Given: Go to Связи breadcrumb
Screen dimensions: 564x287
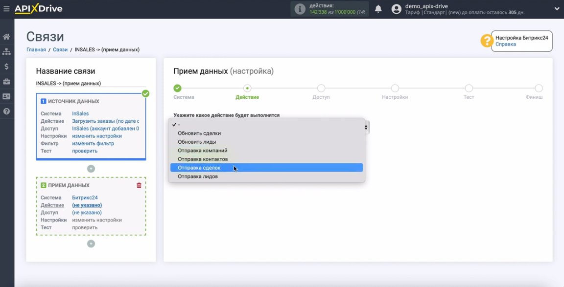Looking at the screenshot, I should pyautogui.click(x=60, y=49).
